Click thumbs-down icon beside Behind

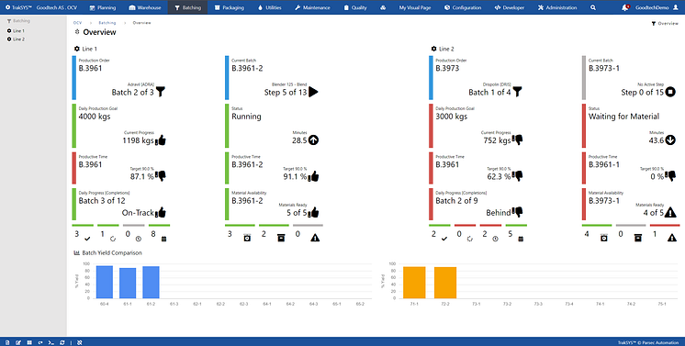pos(518,212)
